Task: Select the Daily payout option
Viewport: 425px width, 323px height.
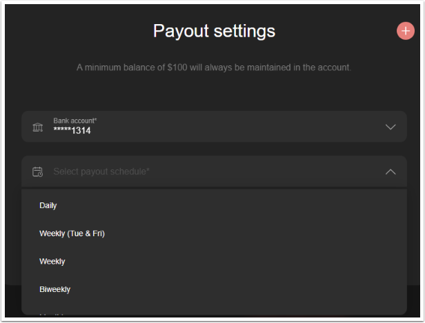Action: tap(214, 205)
